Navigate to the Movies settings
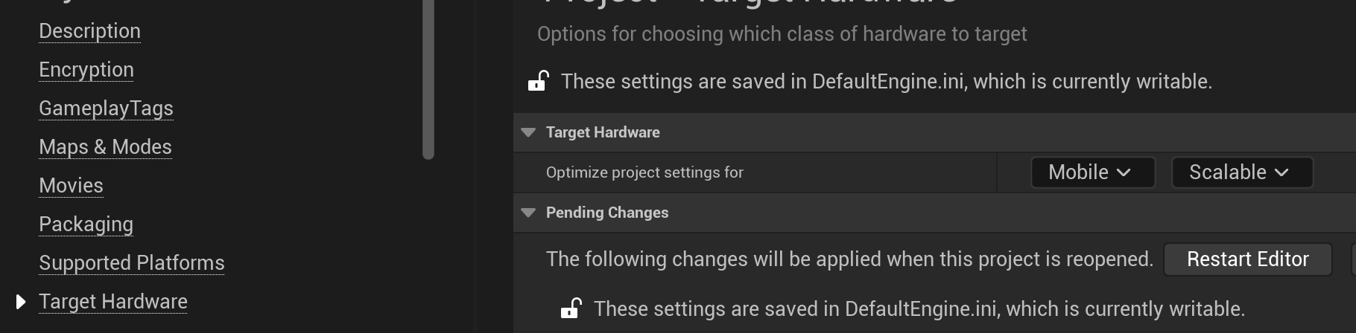The image size is (1356, 333). pos(71,186)
